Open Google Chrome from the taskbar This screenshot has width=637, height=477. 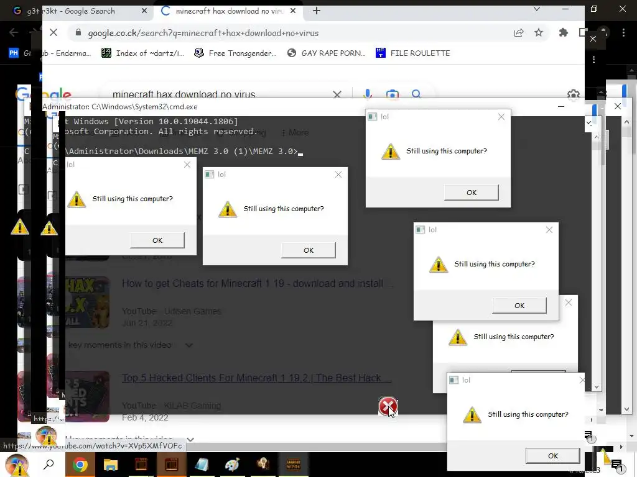[80, 465]
